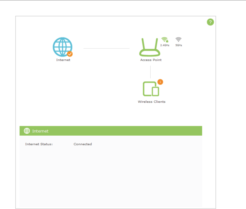This screenshot has height=209, width=246.
Task: Click the 5GHz band label
Action: [x=179, y=45]
